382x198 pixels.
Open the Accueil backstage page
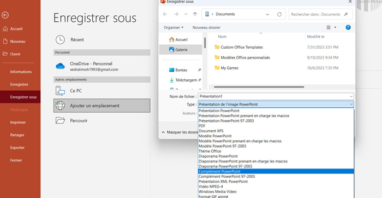[16, 29]
